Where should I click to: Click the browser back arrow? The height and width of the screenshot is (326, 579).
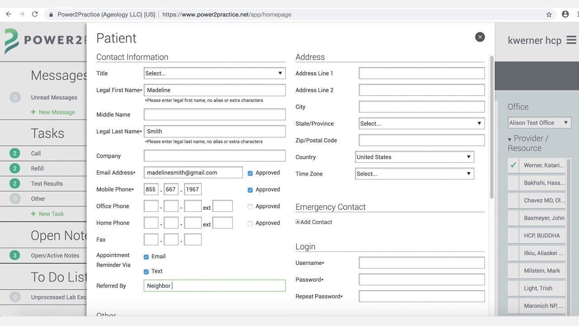(x=8, y=14)
